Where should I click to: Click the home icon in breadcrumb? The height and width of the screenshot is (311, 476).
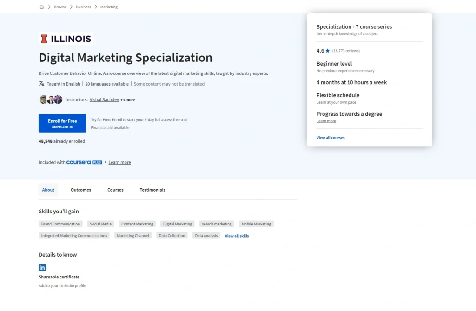[x=41, y=7]
